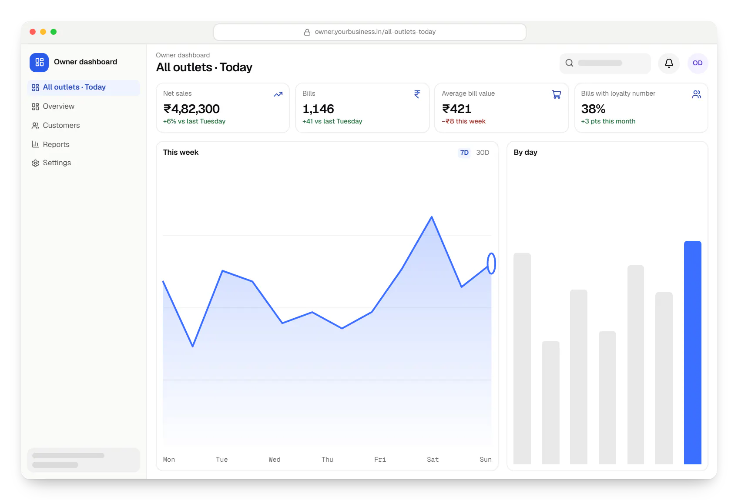Click the Net sales ₹4,82,300 value

tap(191, 109)
